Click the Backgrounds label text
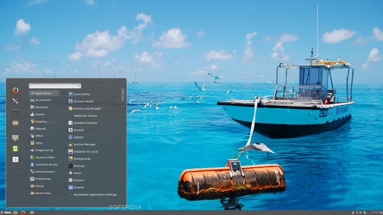Viewport: 383px width, 215px height. (82, 159)
